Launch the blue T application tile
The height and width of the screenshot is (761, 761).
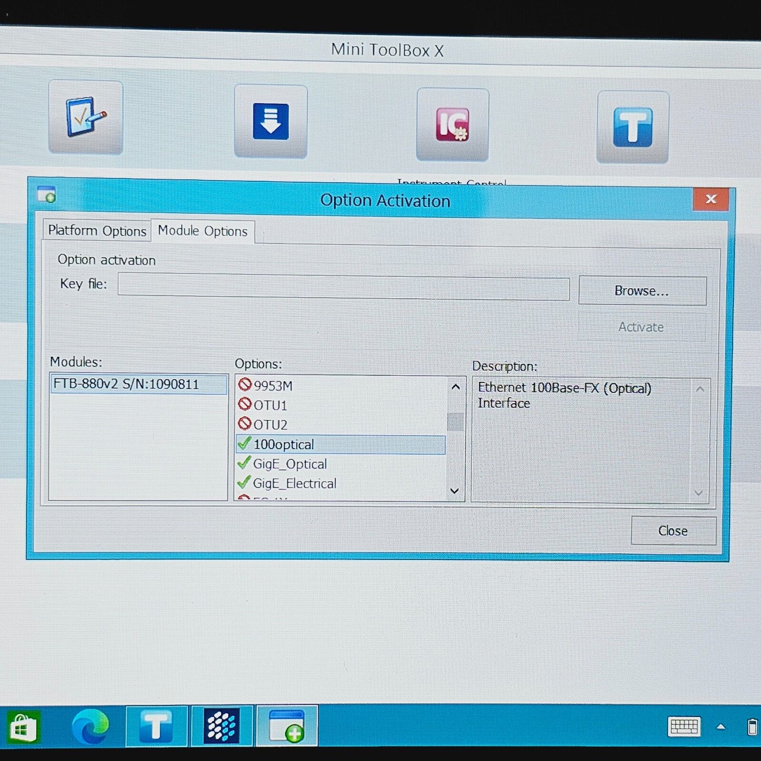[633, 127]
